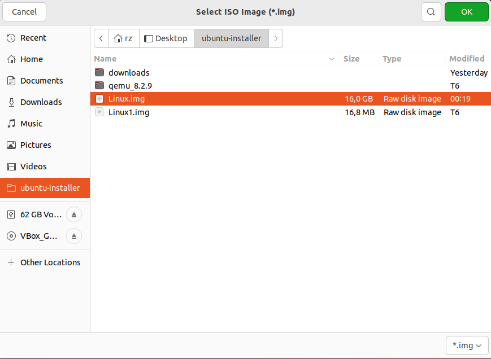Click the Linux1.img file icon
491x359 pixels.
(99, 112)
